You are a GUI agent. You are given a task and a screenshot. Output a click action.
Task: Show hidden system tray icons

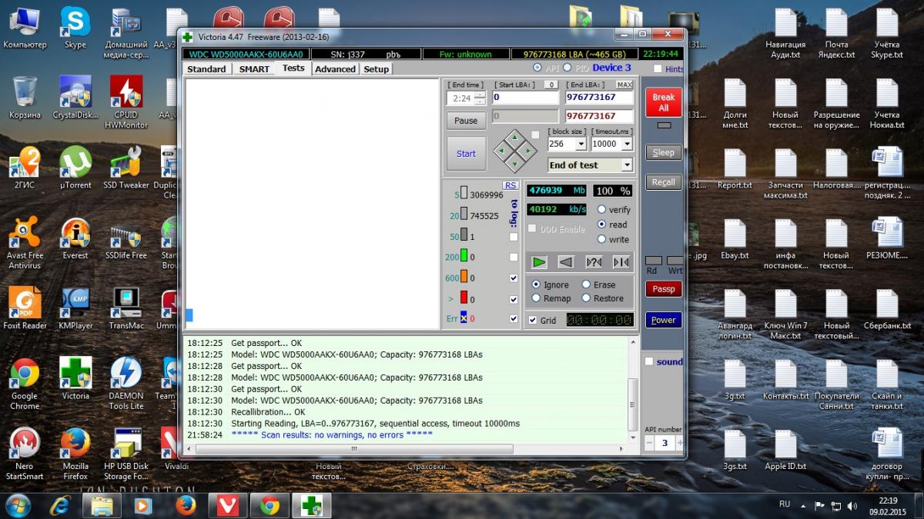coord(802,506)
